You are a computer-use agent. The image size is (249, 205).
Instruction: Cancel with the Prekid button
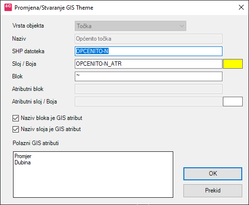point(213,190)
